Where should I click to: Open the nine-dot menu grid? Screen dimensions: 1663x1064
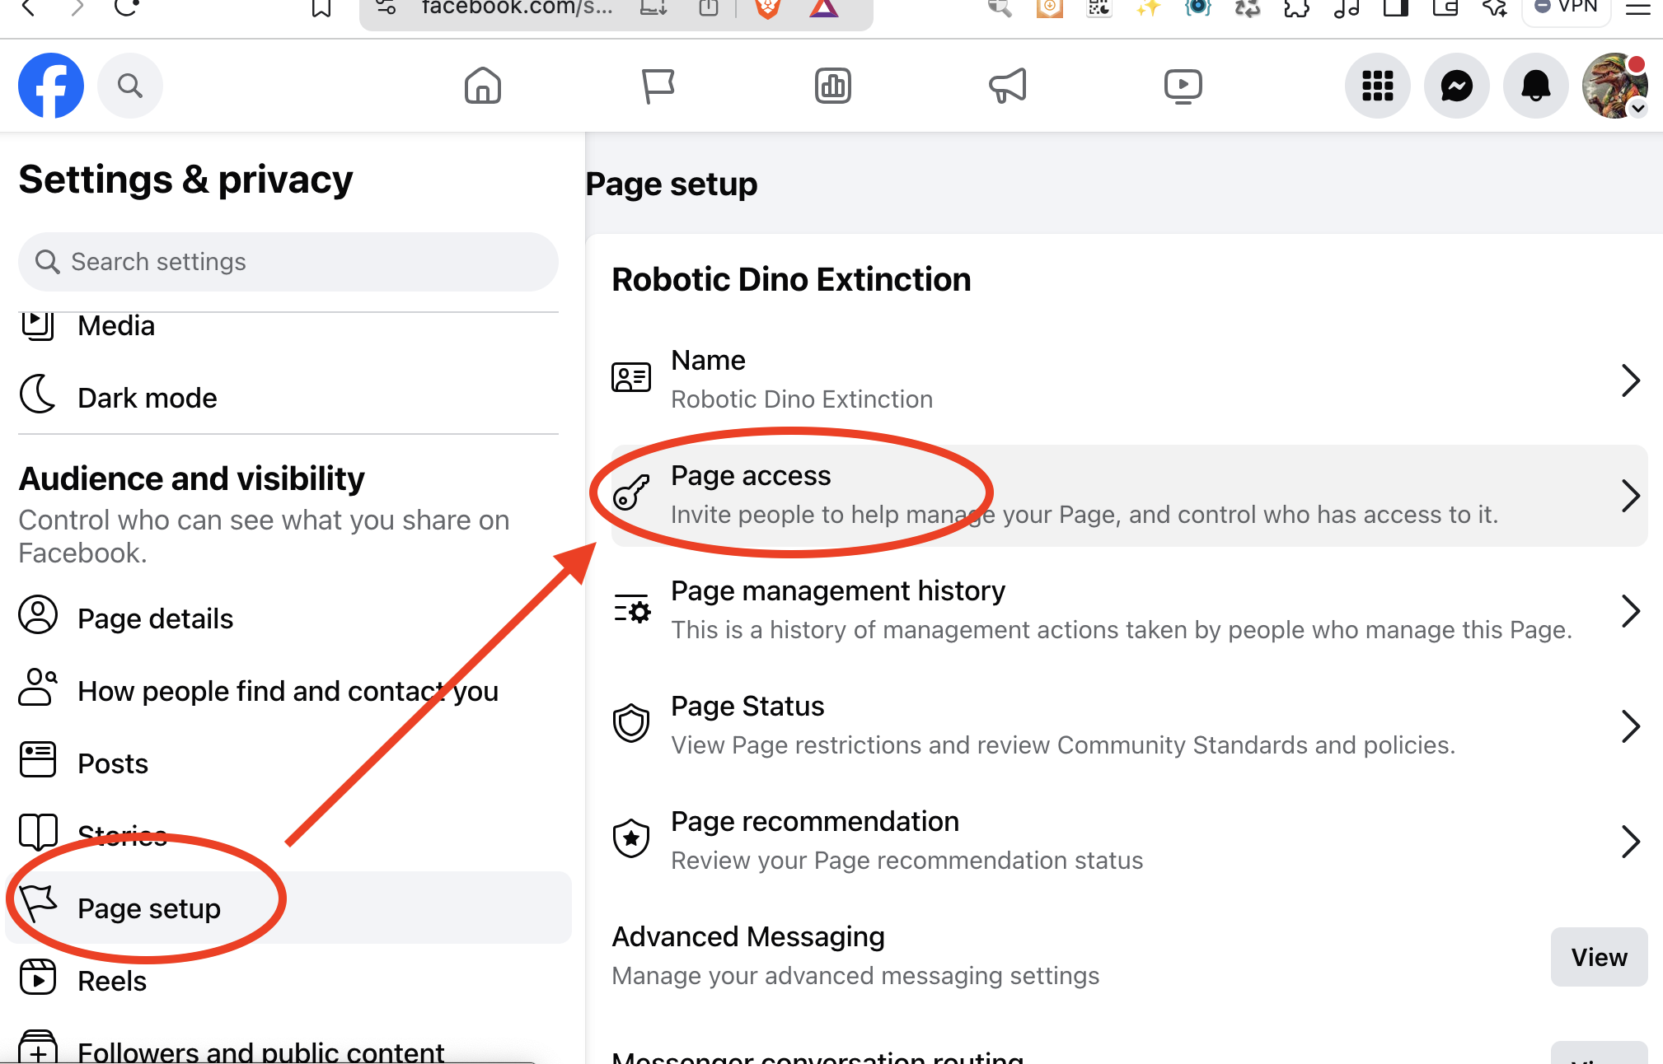pos(1377,86)
